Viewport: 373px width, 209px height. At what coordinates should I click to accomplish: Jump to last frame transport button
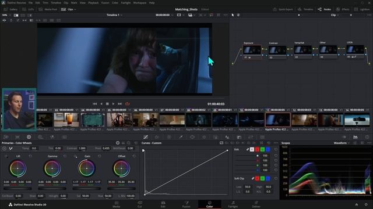(120, 104)
